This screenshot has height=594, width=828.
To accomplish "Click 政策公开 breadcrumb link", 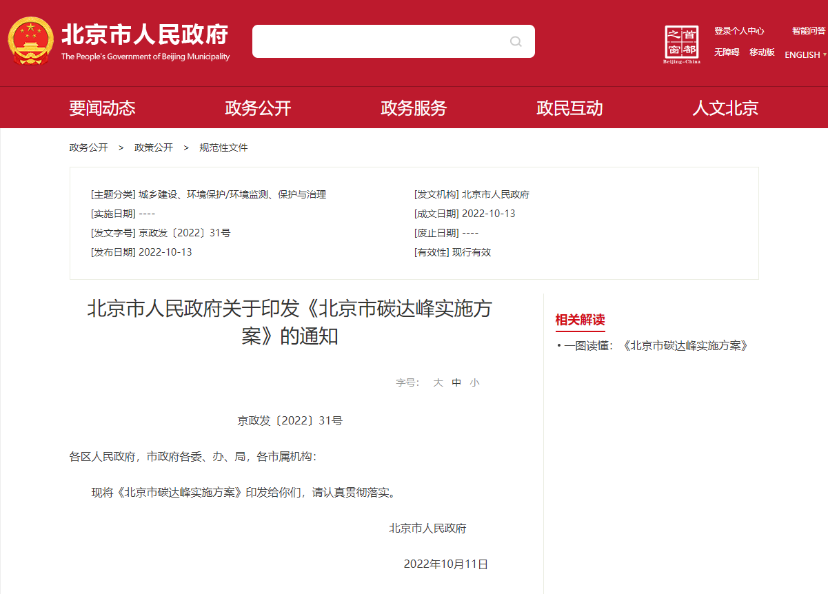I will point(154,147).
